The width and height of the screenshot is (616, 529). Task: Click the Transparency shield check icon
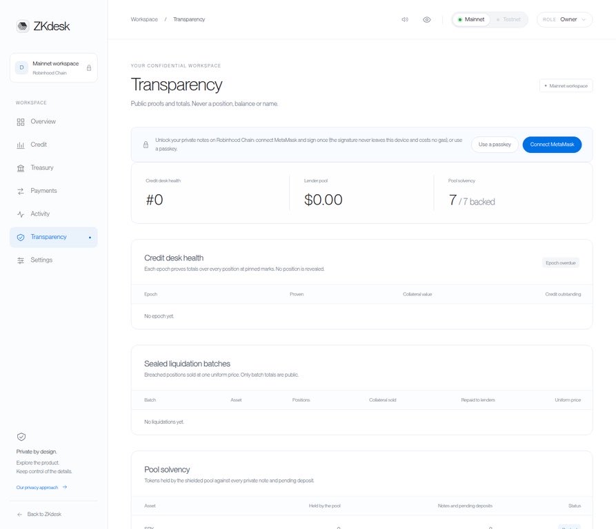click(21, 237)
